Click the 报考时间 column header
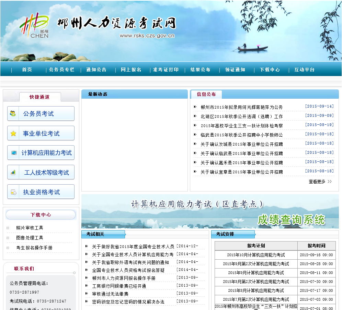Viewport: 342px width, 310px height. [x=317, y=246]
